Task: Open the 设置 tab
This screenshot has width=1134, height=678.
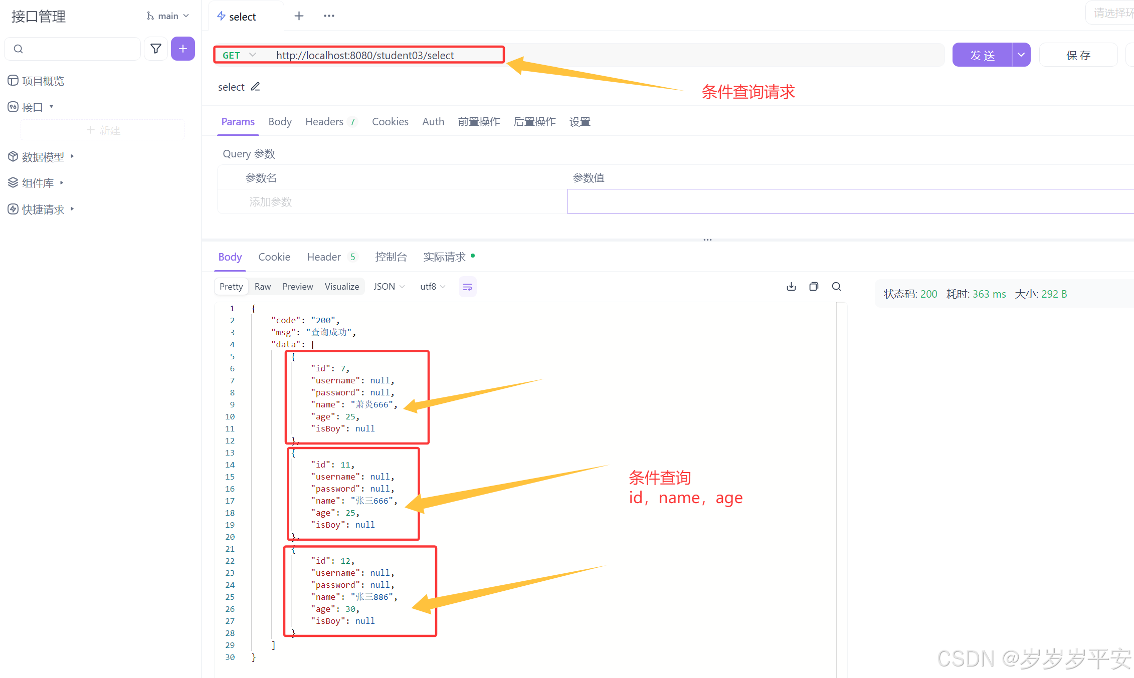Action: pyautogui.click(x=580, y=122)
